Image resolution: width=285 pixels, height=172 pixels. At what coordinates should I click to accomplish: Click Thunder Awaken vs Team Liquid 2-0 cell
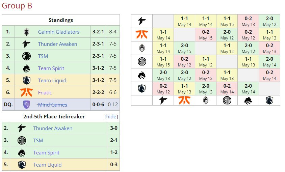[x=269, y=21]
